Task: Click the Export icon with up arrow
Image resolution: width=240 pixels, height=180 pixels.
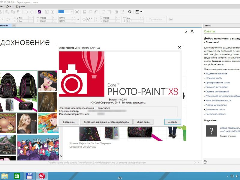Action: click(52, 12)
